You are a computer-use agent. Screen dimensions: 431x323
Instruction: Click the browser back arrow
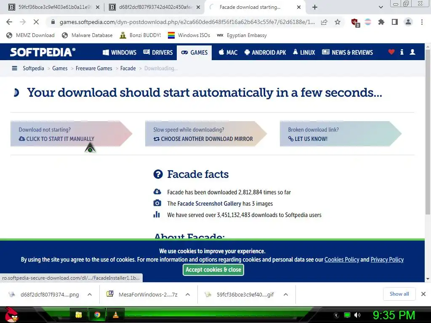click(x=9, y=22)
